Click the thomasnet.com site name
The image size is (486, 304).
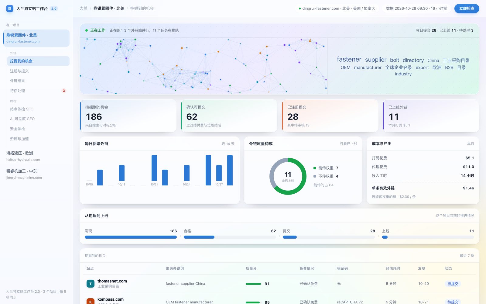tap(112, 281)
